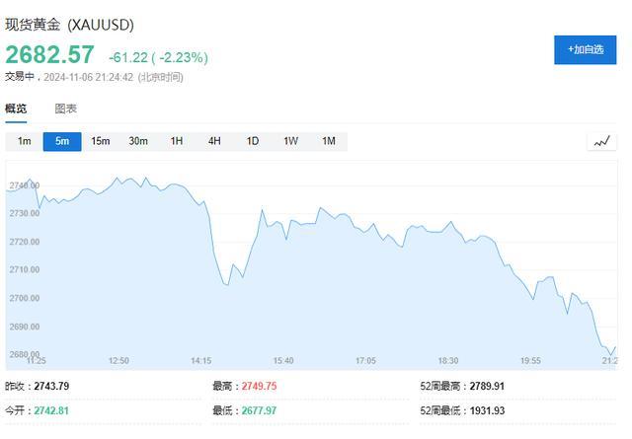
Task: Switch chart to 1M monthly interval
Action: tap(329, 141)
